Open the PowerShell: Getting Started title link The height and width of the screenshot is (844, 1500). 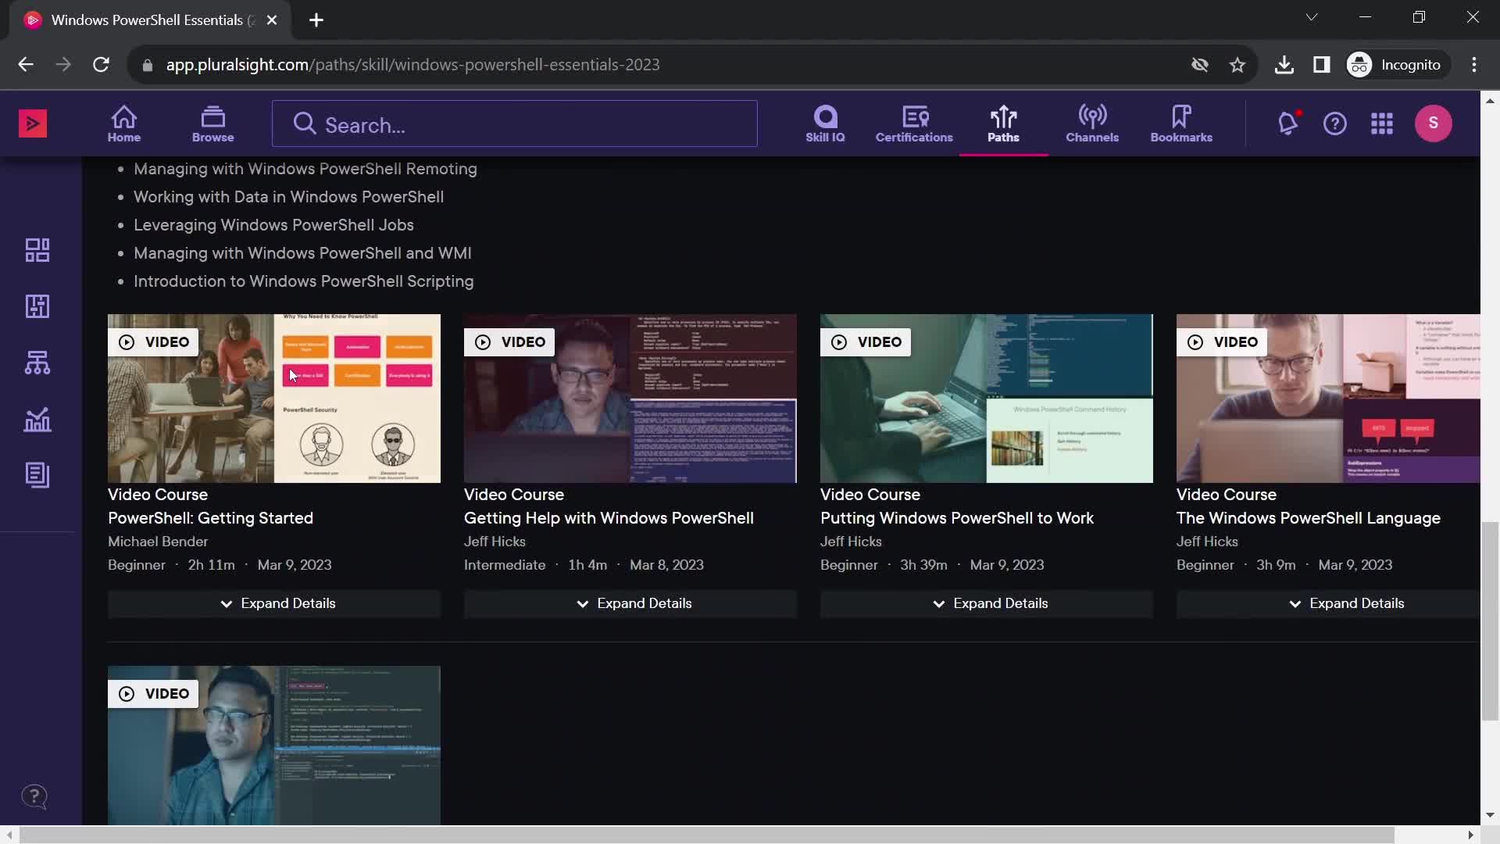coord(210,518)
